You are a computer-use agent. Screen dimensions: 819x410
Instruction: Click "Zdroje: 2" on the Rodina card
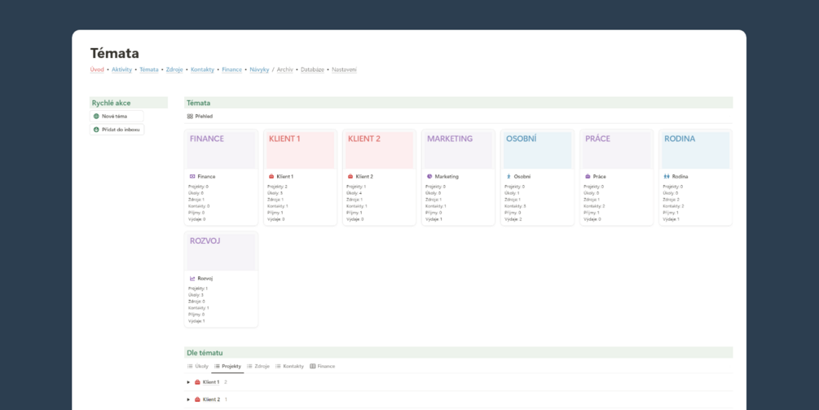(x=671, y=200)
